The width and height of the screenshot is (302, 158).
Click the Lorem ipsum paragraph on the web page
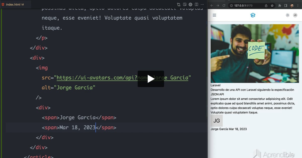pyautogui.click(x=253, y=106)
